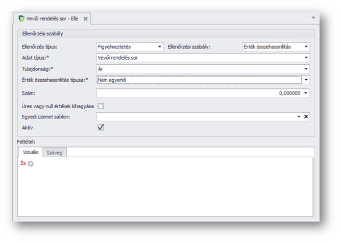Open Érték összehasonlítás típusa dropdown arrow
The image size is (341, 243).
point(306,80)
